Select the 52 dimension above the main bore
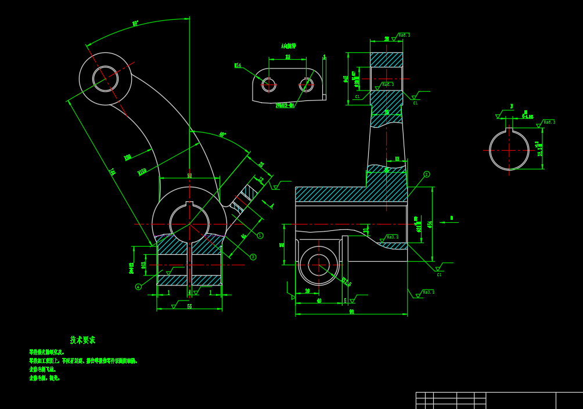583x409 pixels. point(189,175)
